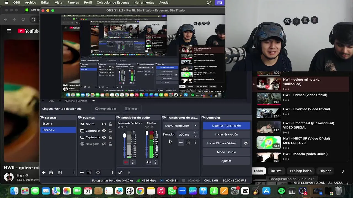The image size is (353, 198).
Task: Delete transition with trash icon
Action: click(188, 142)
